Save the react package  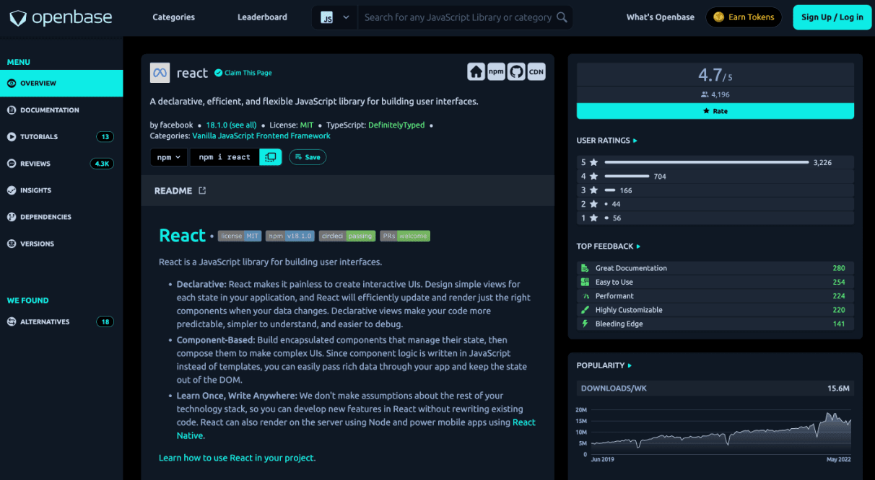pos(308,157)
